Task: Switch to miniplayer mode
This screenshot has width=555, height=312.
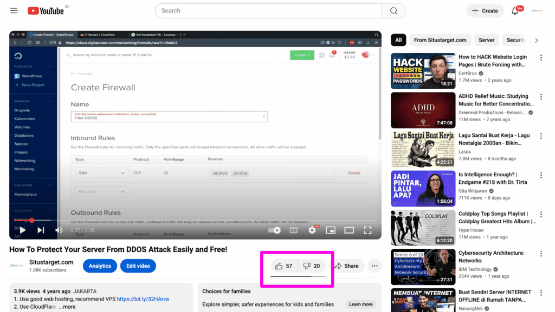Action: point(331,230)
